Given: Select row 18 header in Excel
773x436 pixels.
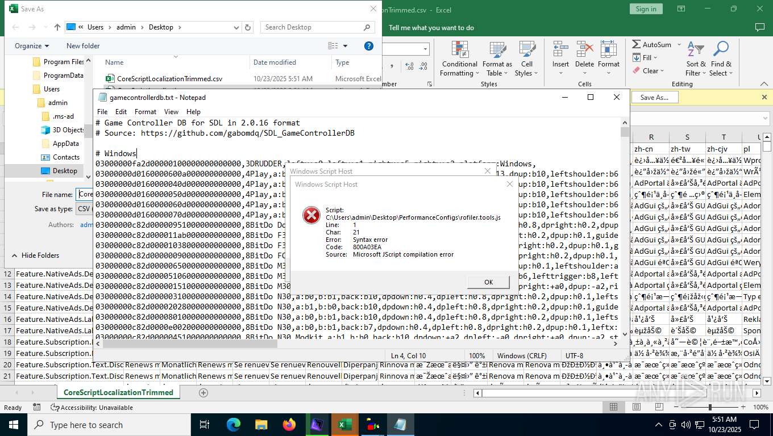Looking at the screenshot, I should pyautogui.click(x=7, y=342).
